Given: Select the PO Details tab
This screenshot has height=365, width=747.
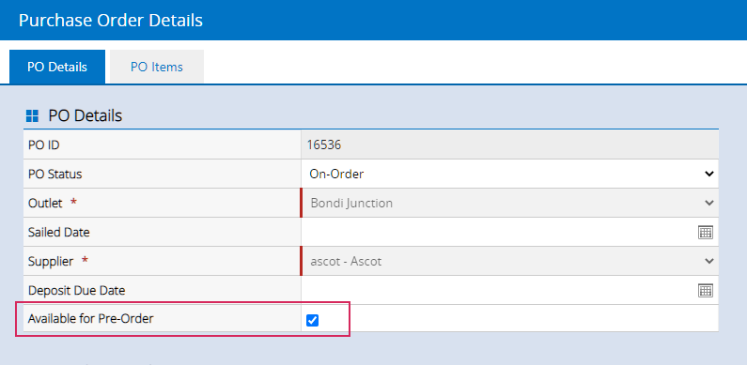Looking at the screenshot, I should (57, 67).
